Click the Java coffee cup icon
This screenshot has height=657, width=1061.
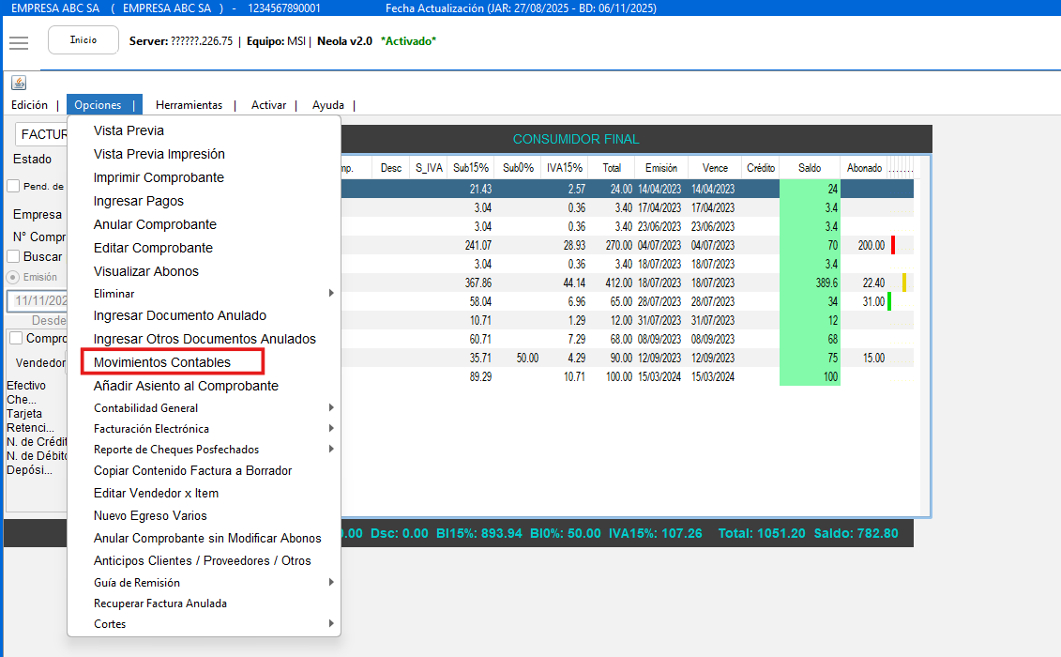point(19,83)
